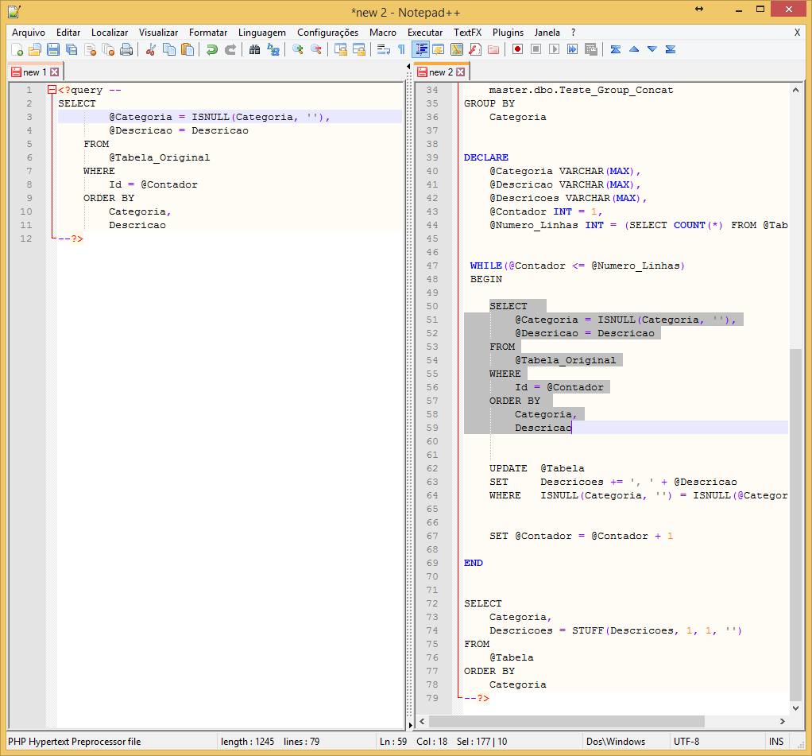
Task: Click the user-defined language icon
Action: (x=438, y=50)
